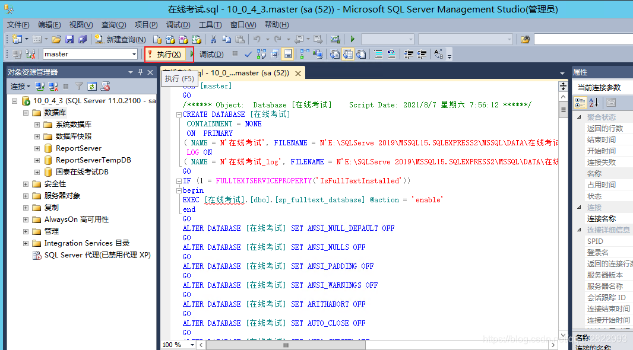This screenshot has width=633, height=350.
Task: Select Results to File option
Action: click(x=361, y=54)
